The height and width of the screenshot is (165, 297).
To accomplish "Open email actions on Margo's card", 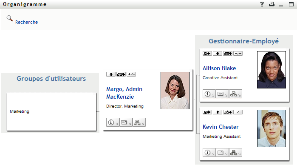I will pyautogui.click(x=126, y=122).
